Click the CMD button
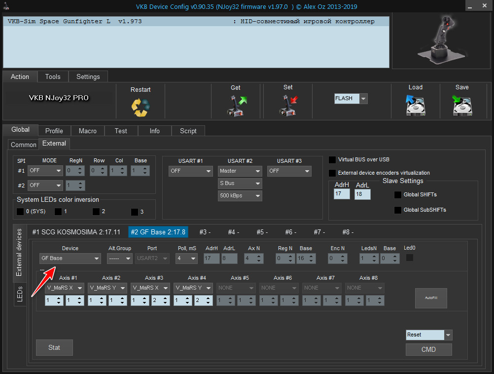 429,349
